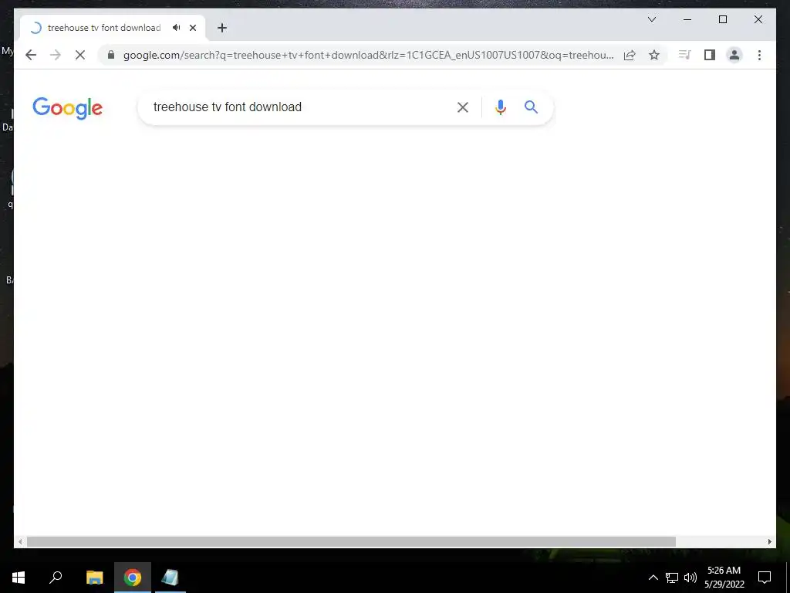Viewport: 790px width, 593px height.
Task: Expand the tab search chevron
Action: (x=651, y=19)
